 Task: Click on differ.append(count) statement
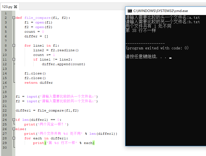(63, 64)
